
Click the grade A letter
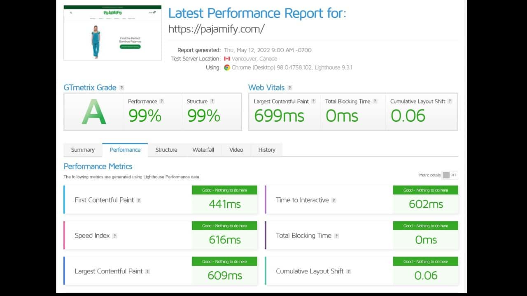[94, 112]
